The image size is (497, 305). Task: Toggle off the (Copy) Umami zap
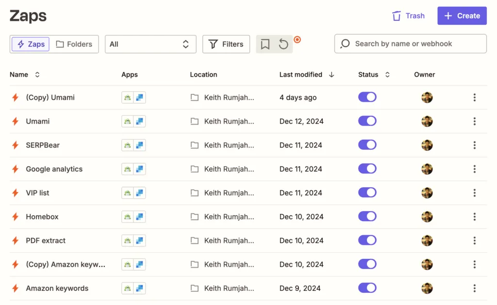click(367, 97)
